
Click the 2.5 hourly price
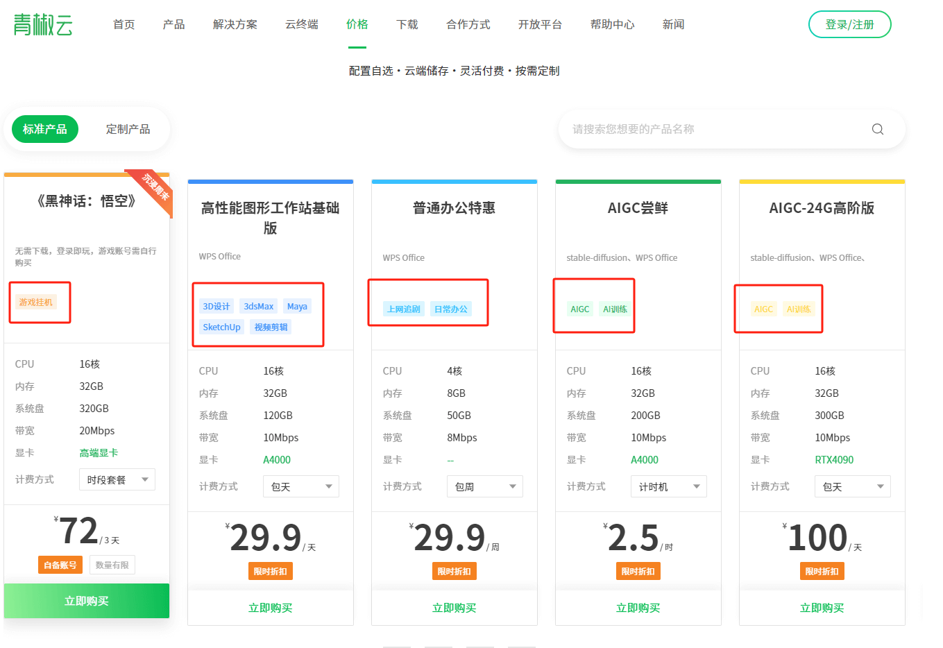pyautogui.click(x=633, y=538)
